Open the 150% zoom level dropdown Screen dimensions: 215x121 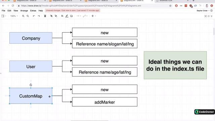click(14, 16)
